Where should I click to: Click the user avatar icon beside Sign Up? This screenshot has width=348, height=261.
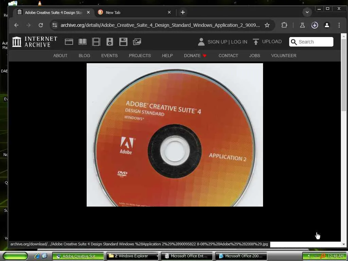pyautogui.click(x=201, y=42)
